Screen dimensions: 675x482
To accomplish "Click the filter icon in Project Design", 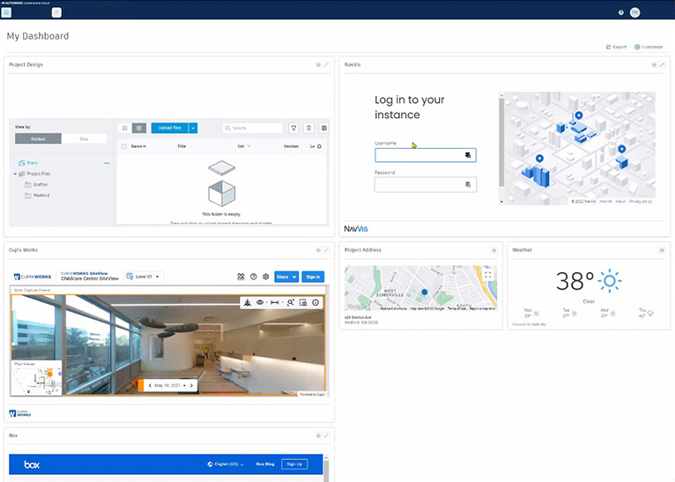I will coord(293,128).
